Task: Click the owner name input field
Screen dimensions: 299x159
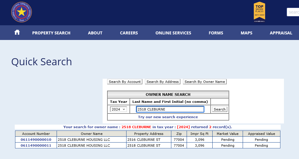Action: click(x=170, y=109)
